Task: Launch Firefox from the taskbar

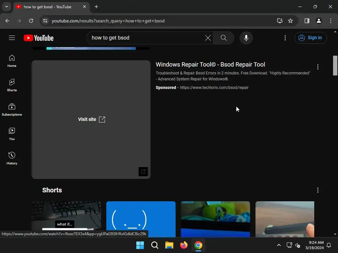Action: click(x=184, y=245)
